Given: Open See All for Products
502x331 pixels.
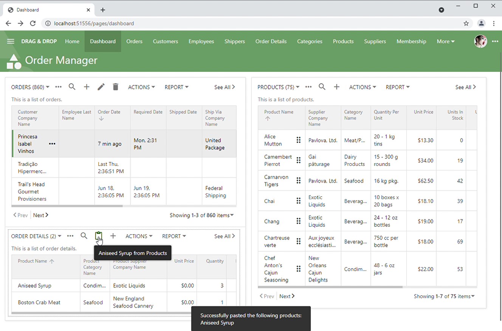Looking at the screenshot, I should (x=465, y=87).
